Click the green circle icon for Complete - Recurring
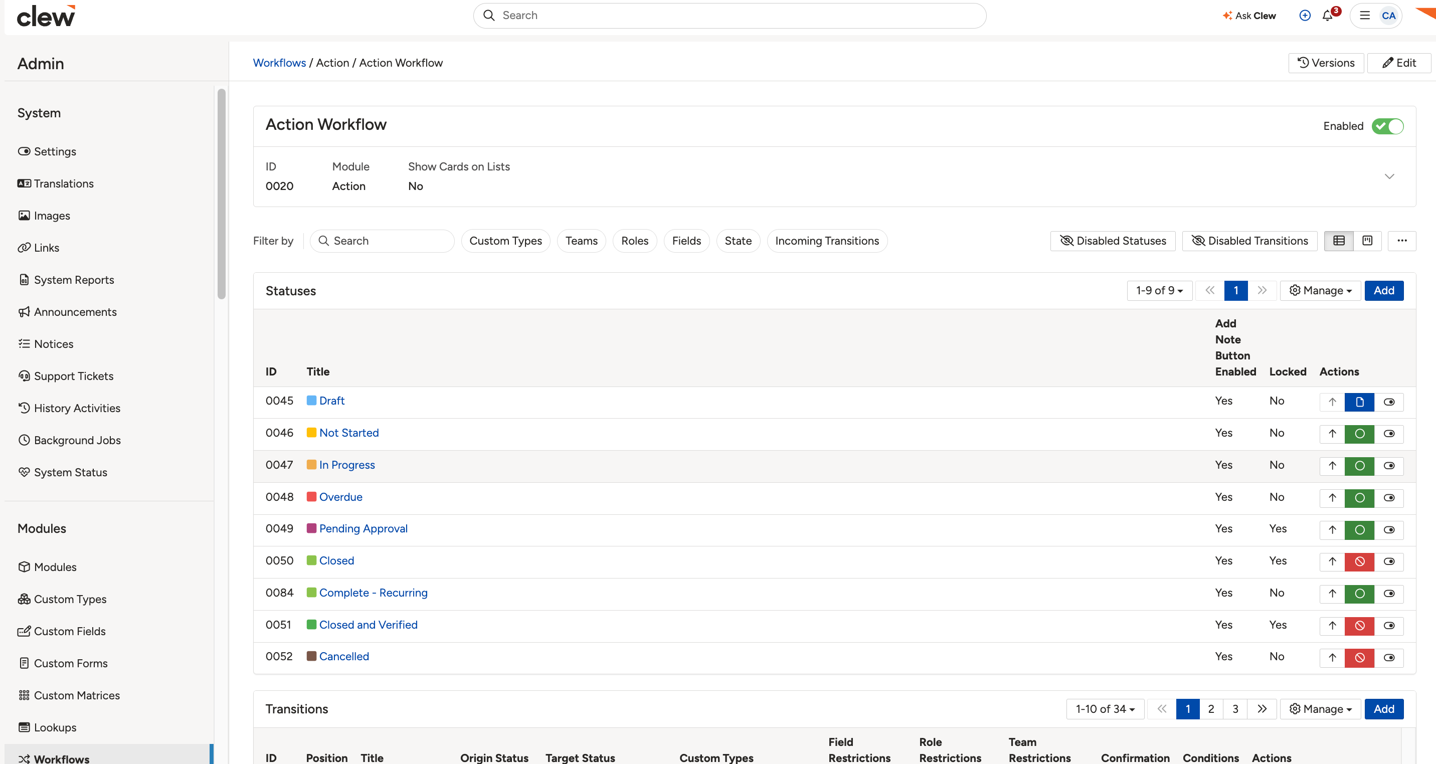Screen dimensions: 1436x764 point(1360,594)
